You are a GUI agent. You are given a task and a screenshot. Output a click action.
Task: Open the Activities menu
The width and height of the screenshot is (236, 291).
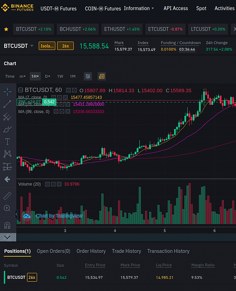(224, 8)
